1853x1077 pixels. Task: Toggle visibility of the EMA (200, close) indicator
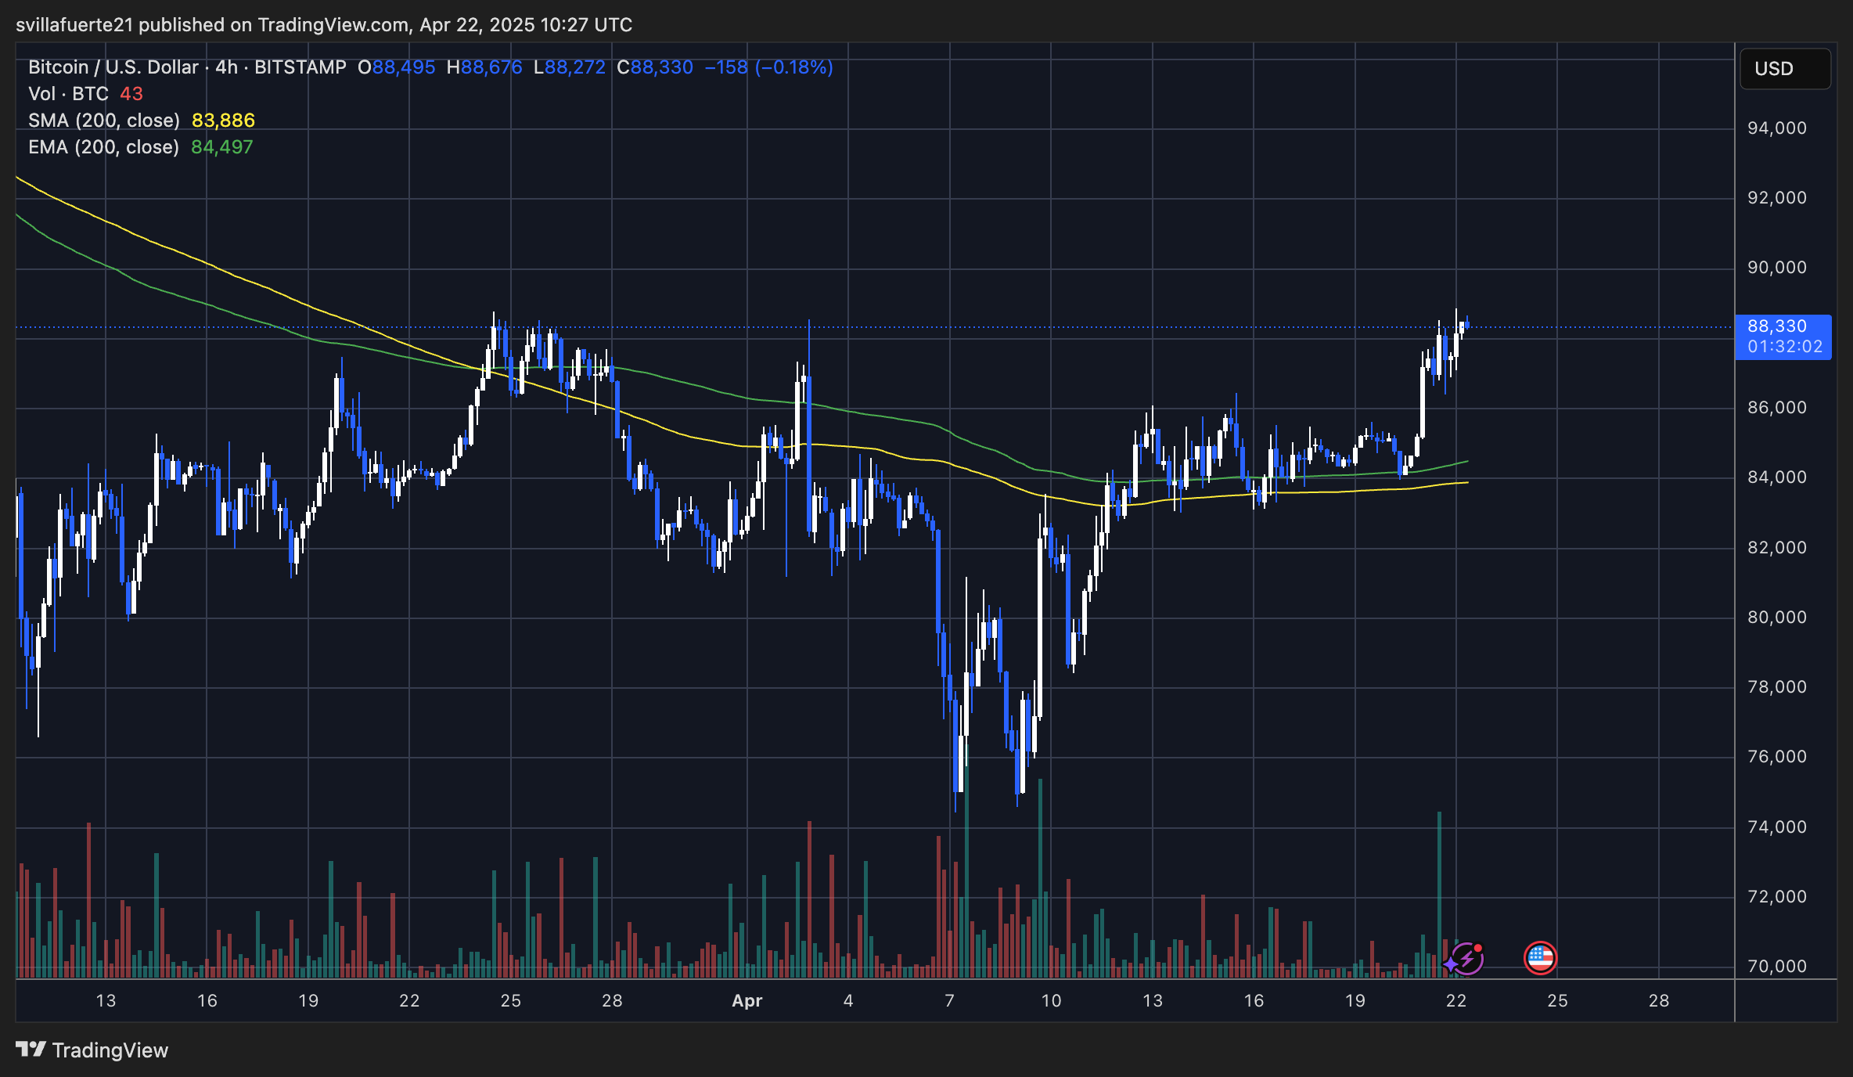point(103,146)
